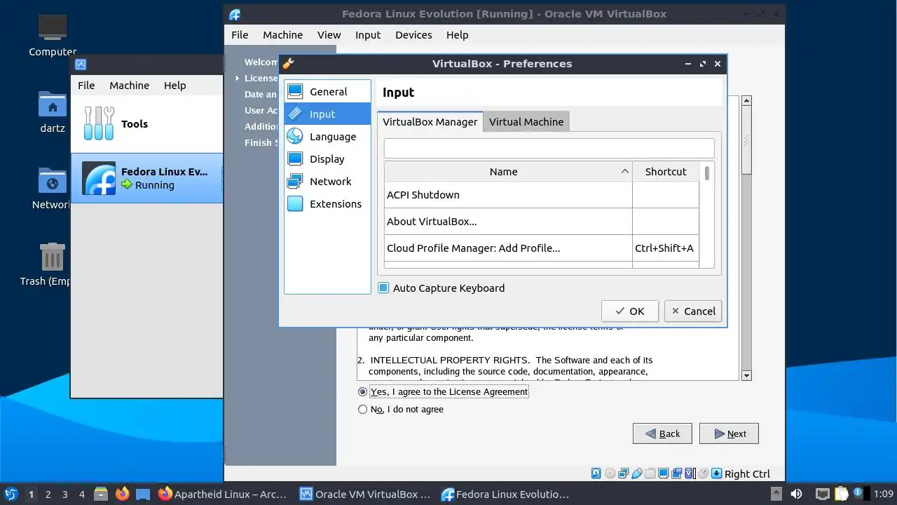Click OK in the Preferences dialog

[629, 311]
